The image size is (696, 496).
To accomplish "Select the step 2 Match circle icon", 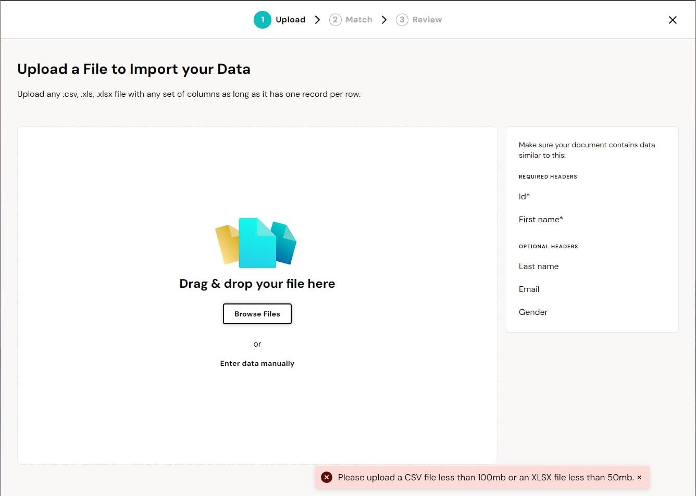I will (335, 20).
